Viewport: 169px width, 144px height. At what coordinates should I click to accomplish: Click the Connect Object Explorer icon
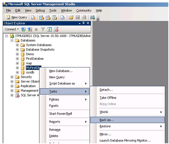pos(23,29)
